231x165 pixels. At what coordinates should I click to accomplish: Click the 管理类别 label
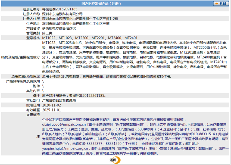point(33,33)
